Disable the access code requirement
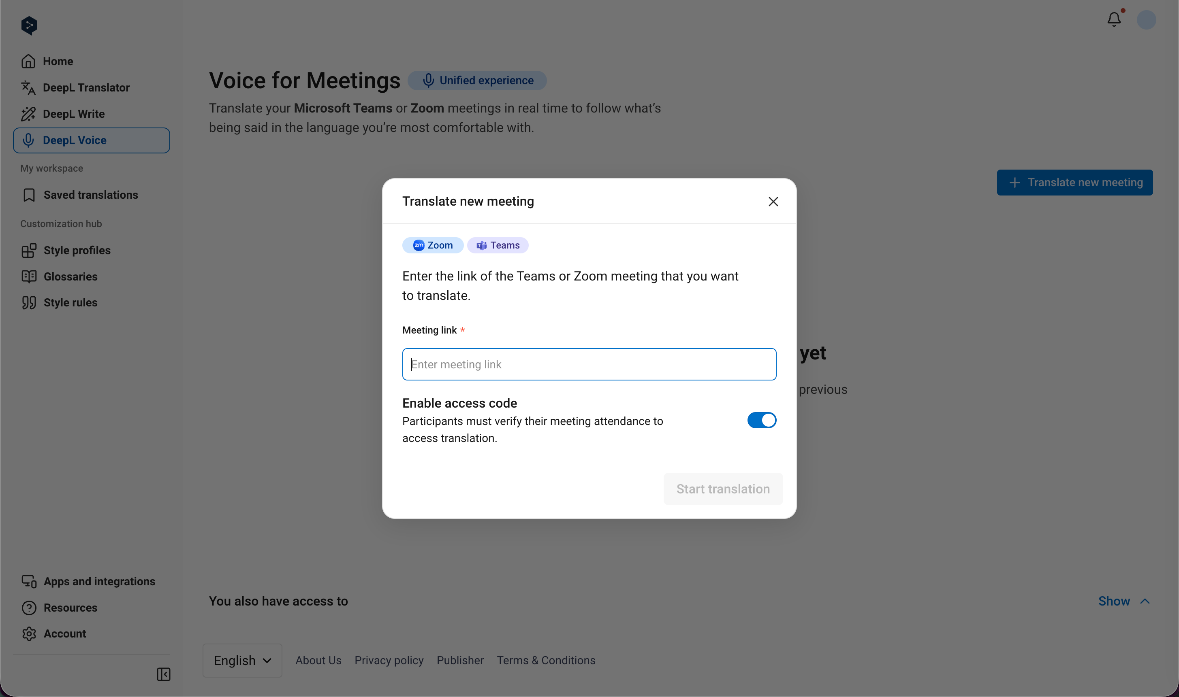The image size is (1179, 697). 761,420
